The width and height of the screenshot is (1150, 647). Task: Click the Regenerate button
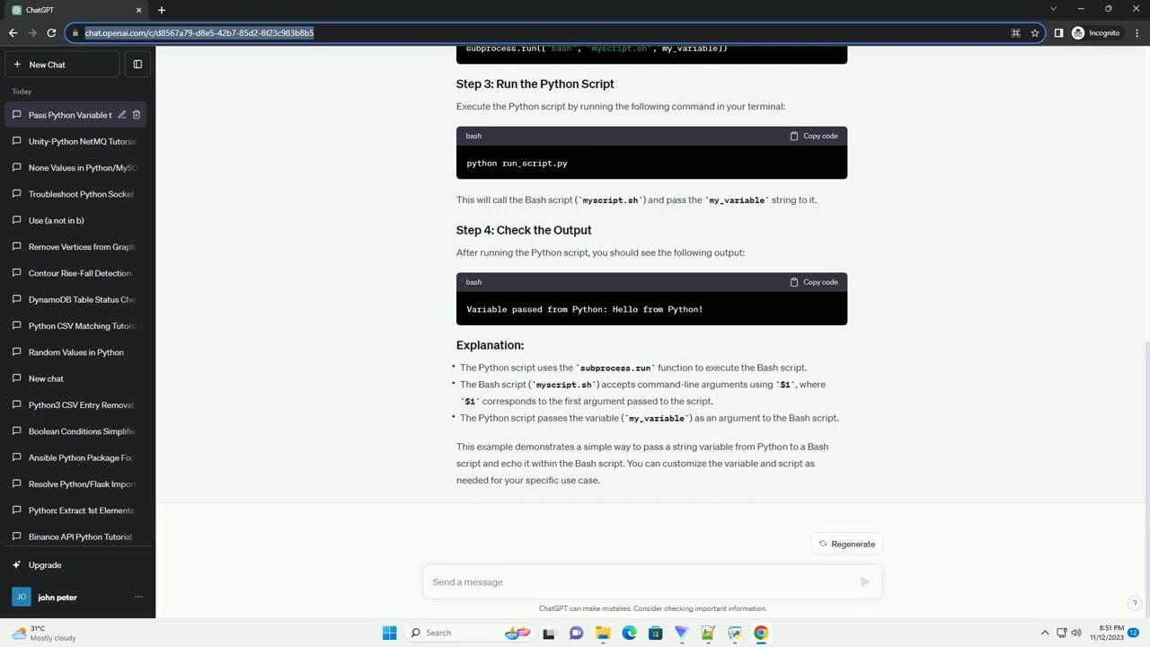846,544
